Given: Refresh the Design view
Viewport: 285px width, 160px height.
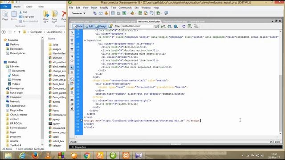Looking at the screenshot, I should pyautogui.click(x=184, y=26).
